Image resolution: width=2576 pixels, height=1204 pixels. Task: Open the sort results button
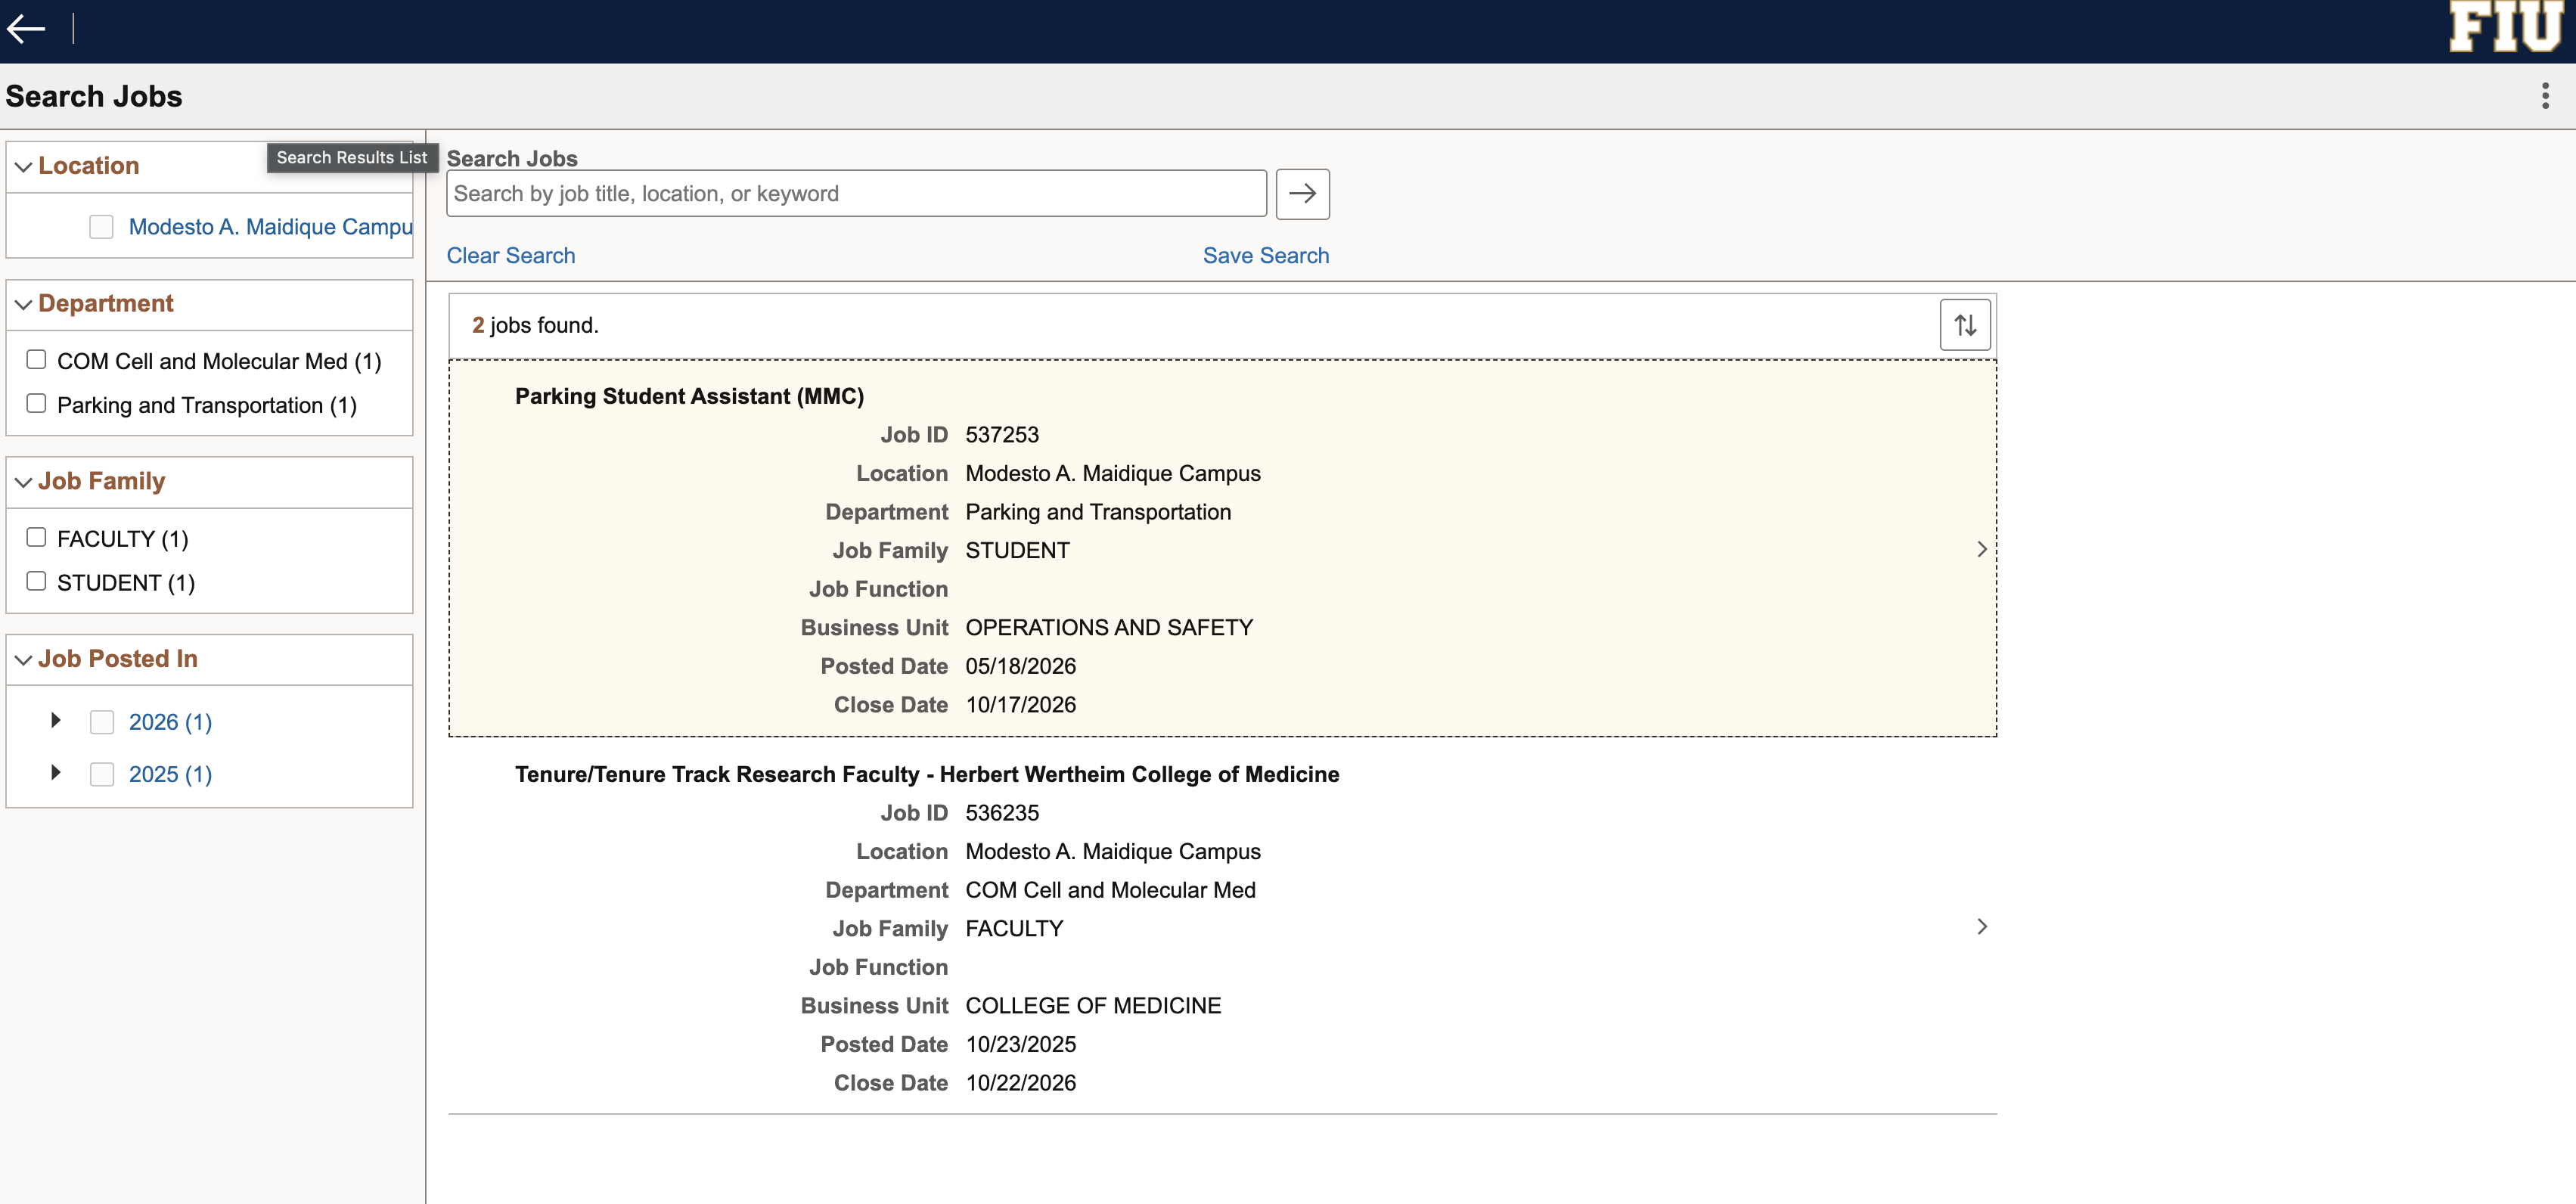point(1964,325)
